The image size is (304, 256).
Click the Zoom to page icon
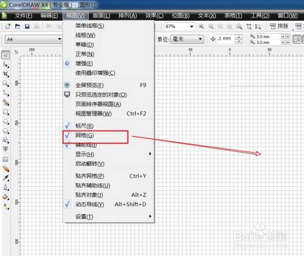(249, 27)
